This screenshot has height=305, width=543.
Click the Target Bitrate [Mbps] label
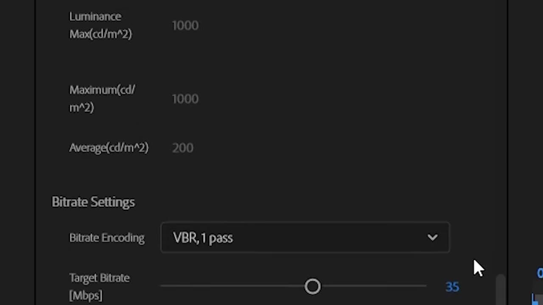(99, 286)
